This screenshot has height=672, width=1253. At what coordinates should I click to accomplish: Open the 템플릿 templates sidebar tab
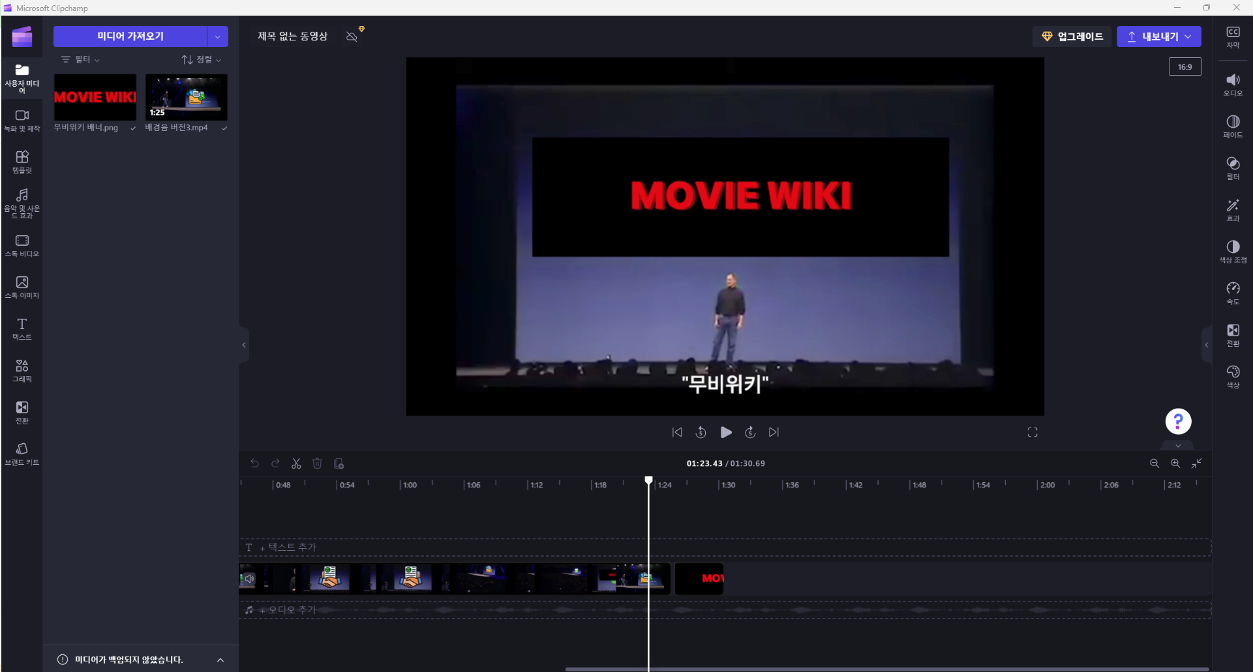coord(22,162)
